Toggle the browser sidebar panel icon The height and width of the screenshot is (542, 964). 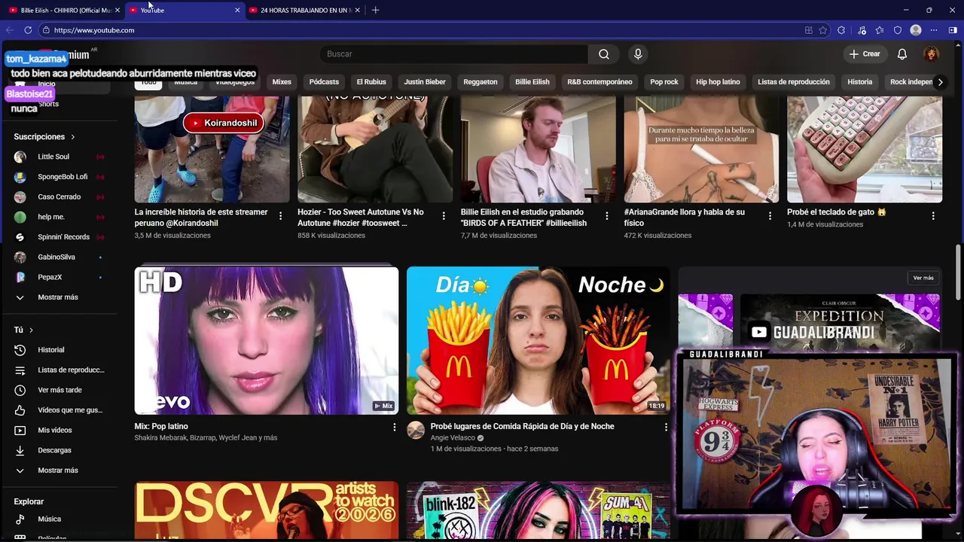[953, 30]
